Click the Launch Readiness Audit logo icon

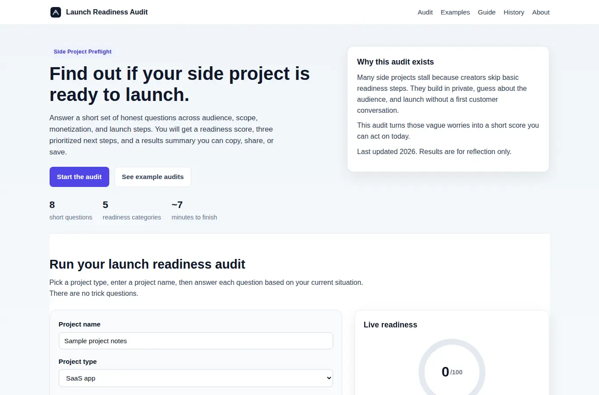(x=56, y=12)
